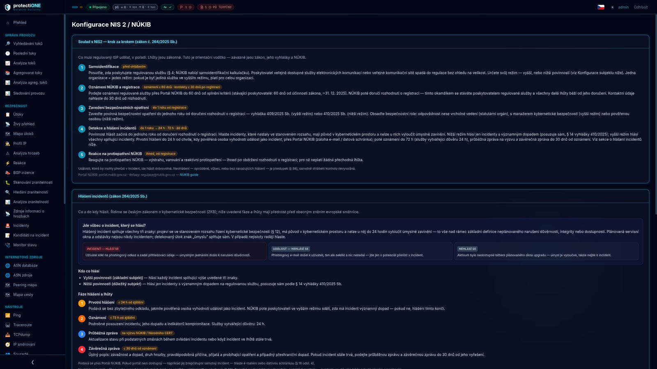657x369 pixels.
Task: Open Kandidáti na incident memo icon
Action: coord(7,236)
